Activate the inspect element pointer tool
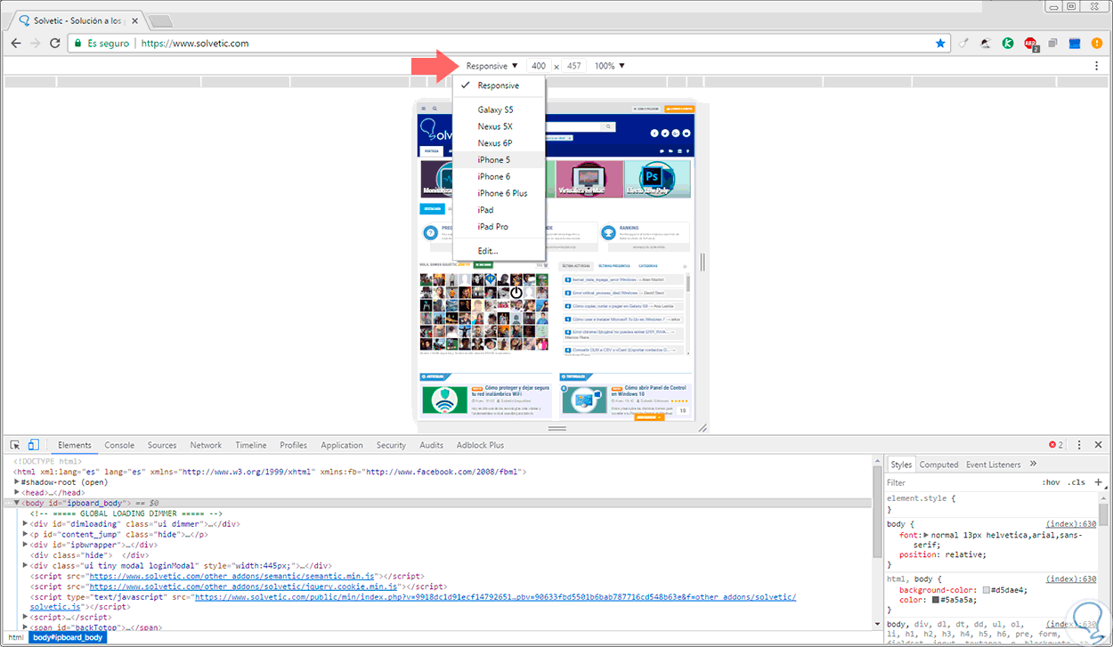 pos(15,445)
